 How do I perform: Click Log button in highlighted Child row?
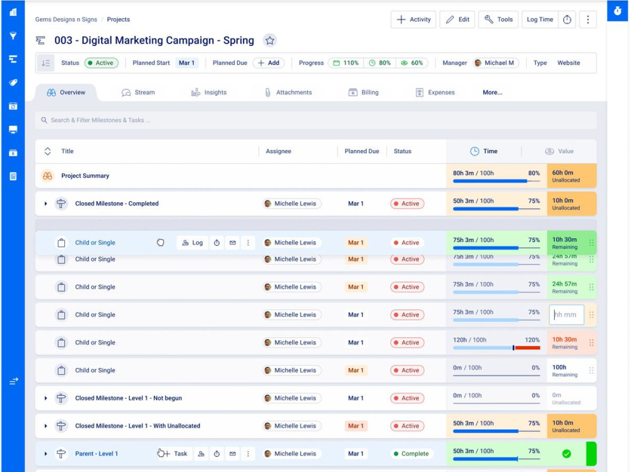click(192, 243)
